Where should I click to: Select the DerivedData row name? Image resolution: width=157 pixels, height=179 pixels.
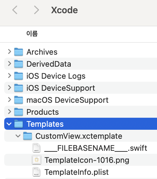pos(49,64)
